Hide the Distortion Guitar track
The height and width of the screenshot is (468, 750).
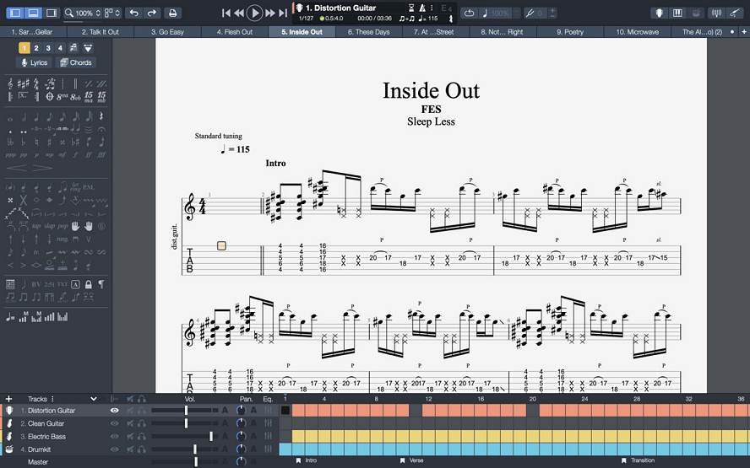114,410
